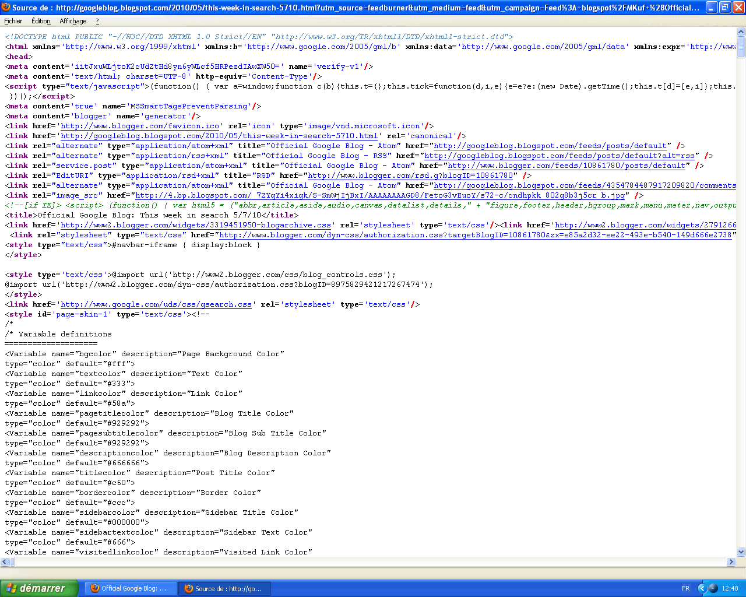Viewport: 746px width, 597px height.
Task: Open the Édition menu
Action: [x=41, y=21]
